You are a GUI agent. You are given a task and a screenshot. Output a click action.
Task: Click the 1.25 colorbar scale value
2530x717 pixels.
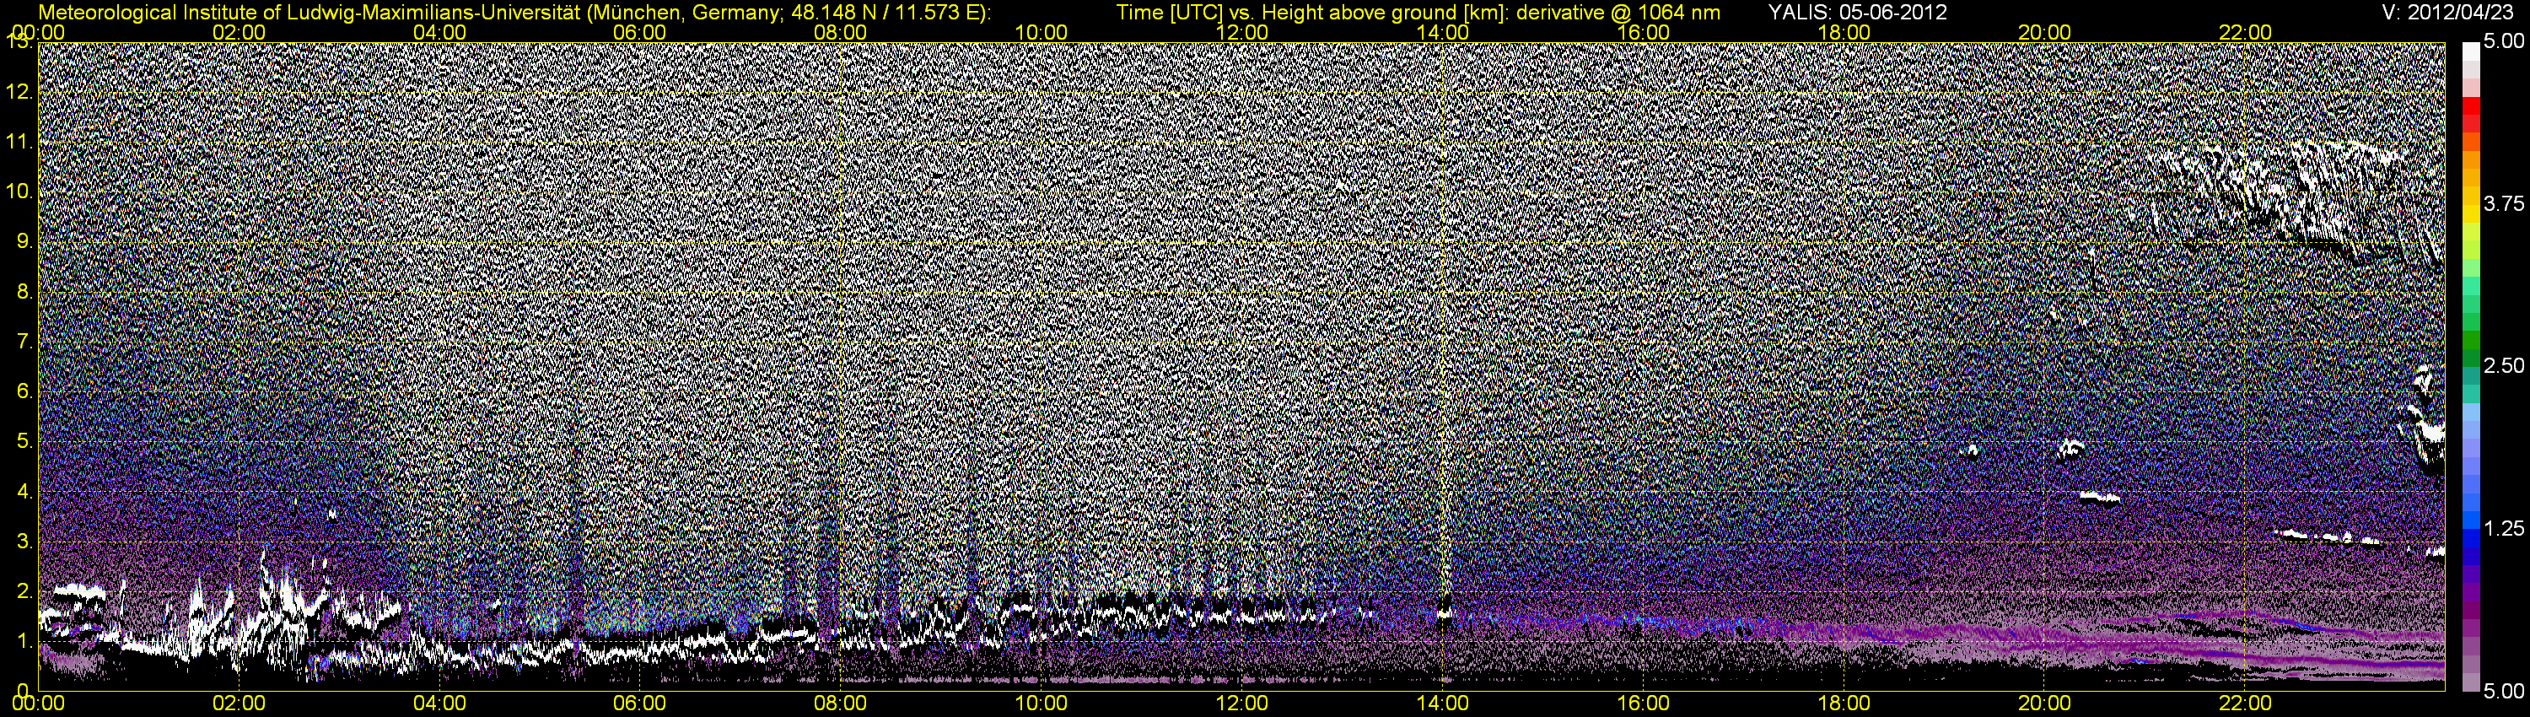point(2504,528)
